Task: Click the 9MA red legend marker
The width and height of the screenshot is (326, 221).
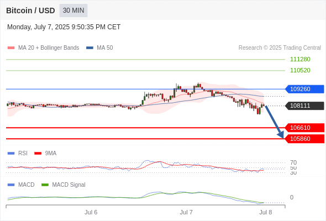Action: (x=38, y=154)
